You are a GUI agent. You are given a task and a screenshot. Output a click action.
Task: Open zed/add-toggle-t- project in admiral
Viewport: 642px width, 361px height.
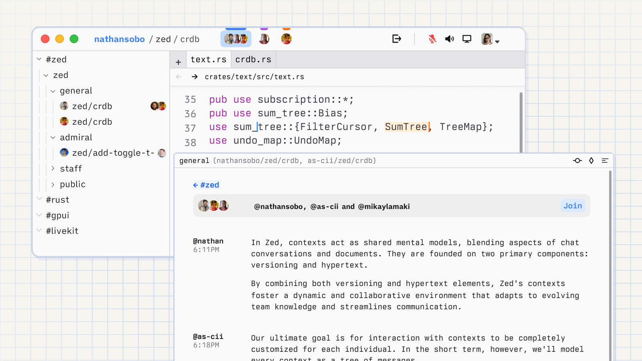113,153
